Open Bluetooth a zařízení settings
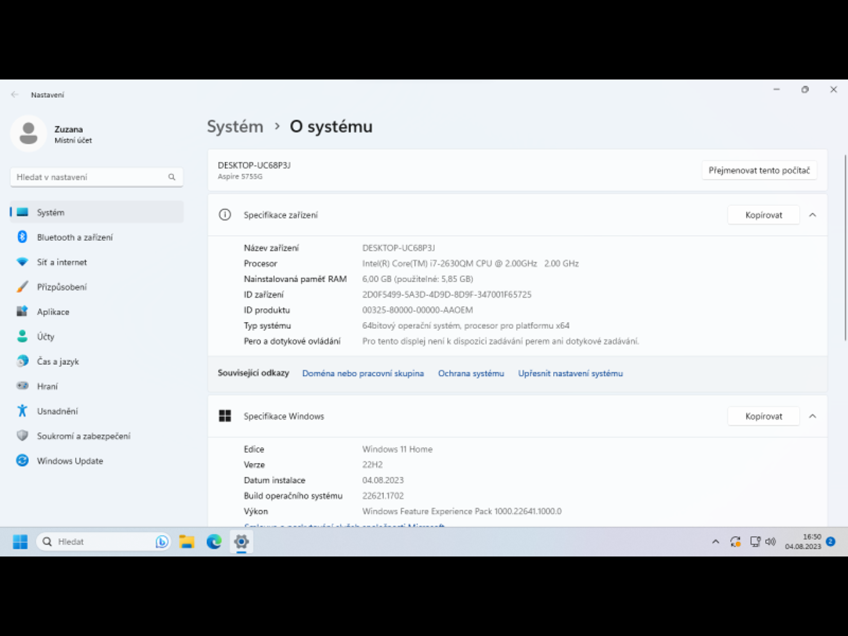 74,237
